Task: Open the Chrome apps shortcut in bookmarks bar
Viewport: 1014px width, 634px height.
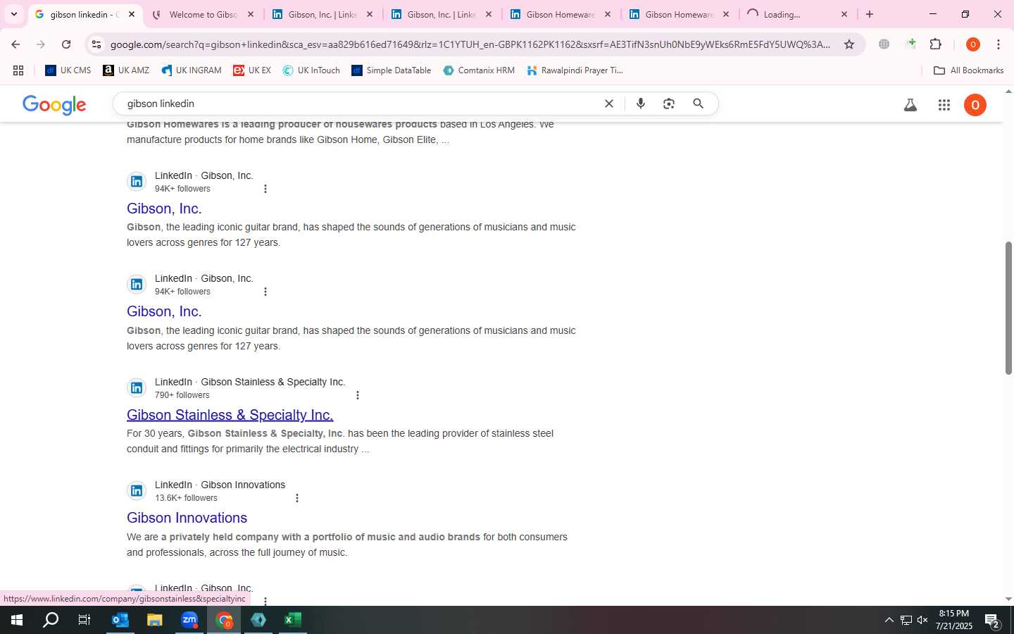Action: pos(18,70)
